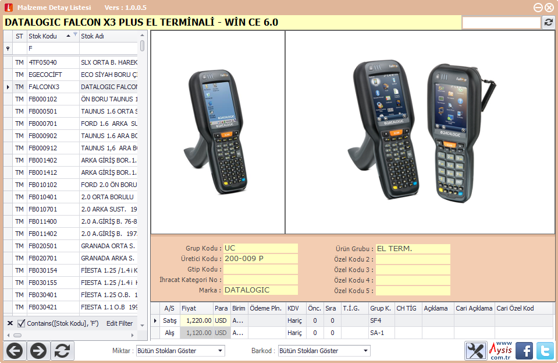The width and height of the screenshot is (558, 363).
Task: Click Grup K. column header
Action: coord(381,308)
